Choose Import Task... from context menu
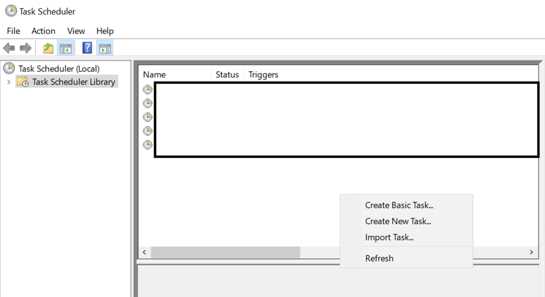Screen dimensions: 545x297 click(389, 237)
